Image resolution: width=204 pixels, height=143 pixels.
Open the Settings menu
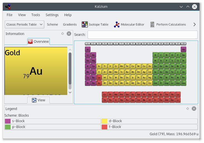[52, 15]
